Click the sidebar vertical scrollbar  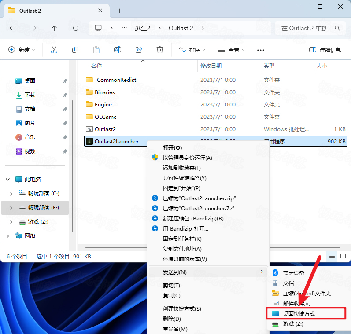[x=73, y=166]
